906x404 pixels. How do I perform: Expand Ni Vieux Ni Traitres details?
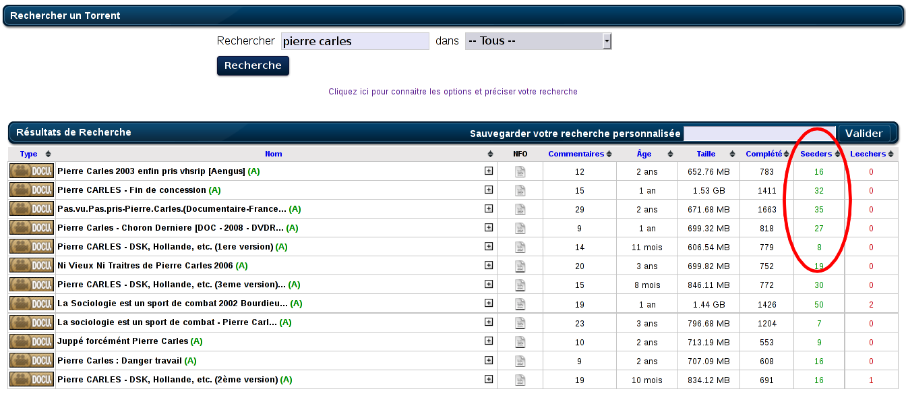coord(489,265)
